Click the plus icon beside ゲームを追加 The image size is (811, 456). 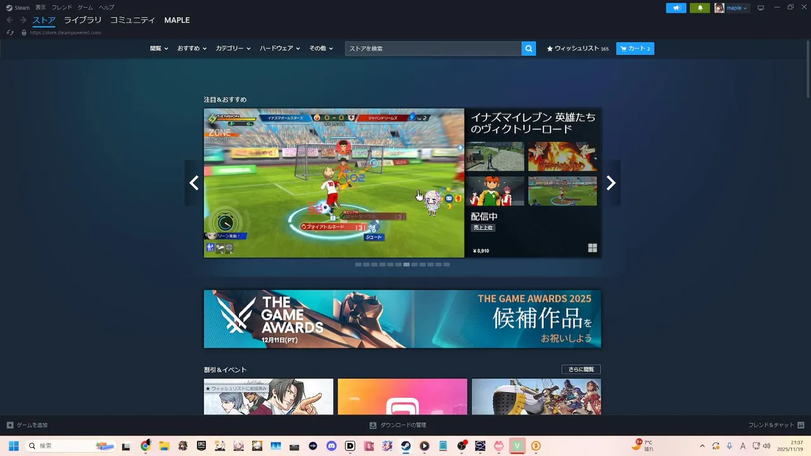pyautogui.click(x=10, y=425)
